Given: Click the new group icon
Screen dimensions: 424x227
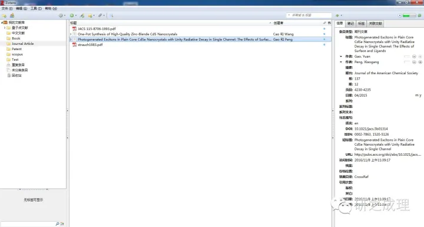Looking at the screenshot, I should (x=12, y=16).
